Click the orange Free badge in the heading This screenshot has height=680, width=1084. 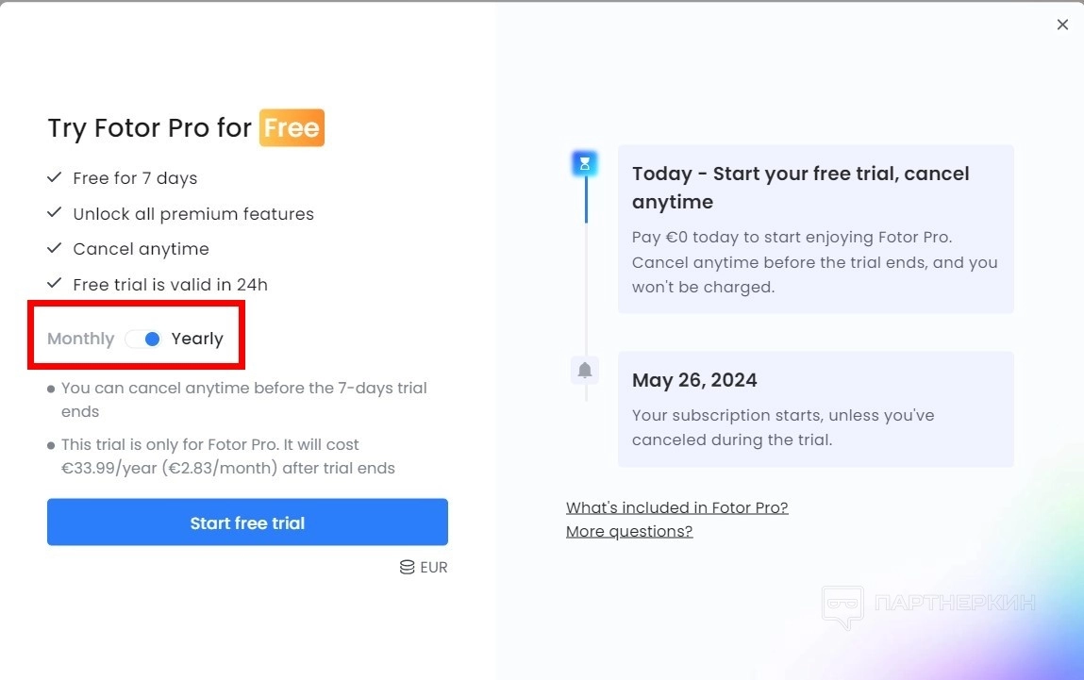[292, 128]
